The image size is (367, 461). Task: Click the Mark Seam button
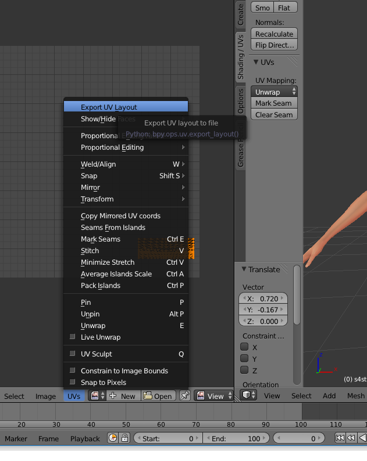pos(274,103)
